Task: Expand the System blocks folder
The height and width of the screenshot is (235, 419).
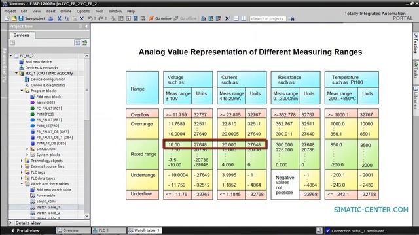Action: (x=27, y=155)
